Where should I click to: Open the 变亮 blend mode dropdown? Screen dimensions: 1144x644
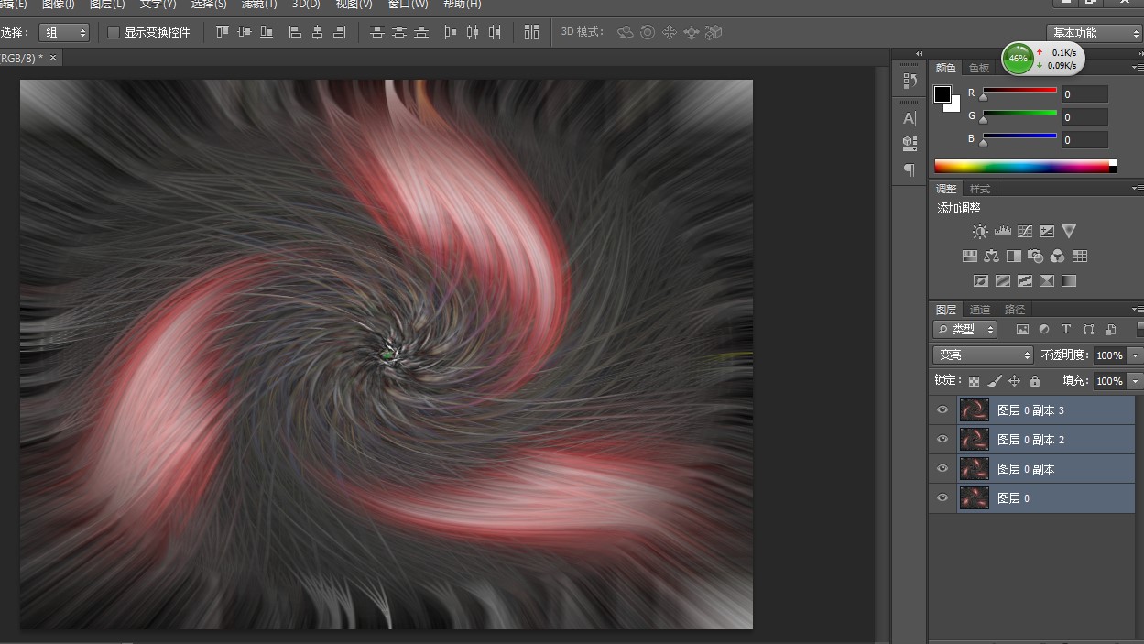pyautogui.click(x=983, y=355)
